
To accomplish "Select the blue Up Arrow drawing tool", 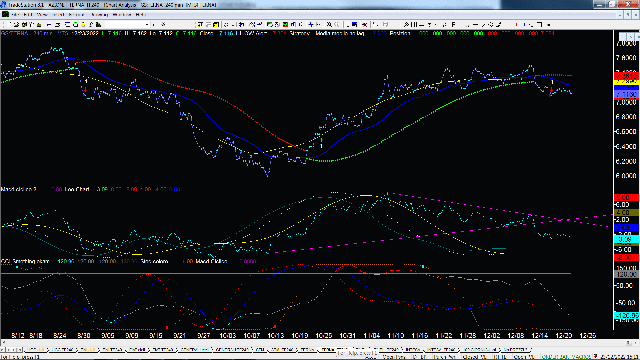I will (524, 25).
